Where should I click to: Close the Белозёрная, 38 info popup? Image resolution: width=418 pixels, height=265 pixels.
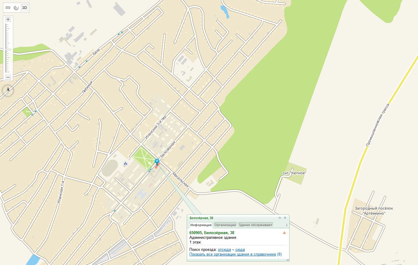point(285,218)
